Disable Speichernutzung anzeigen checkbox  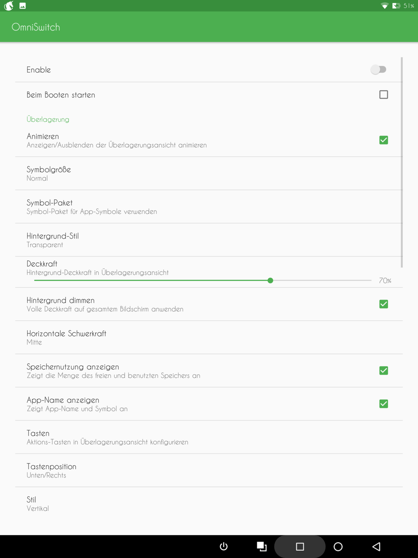coord(384,370)
